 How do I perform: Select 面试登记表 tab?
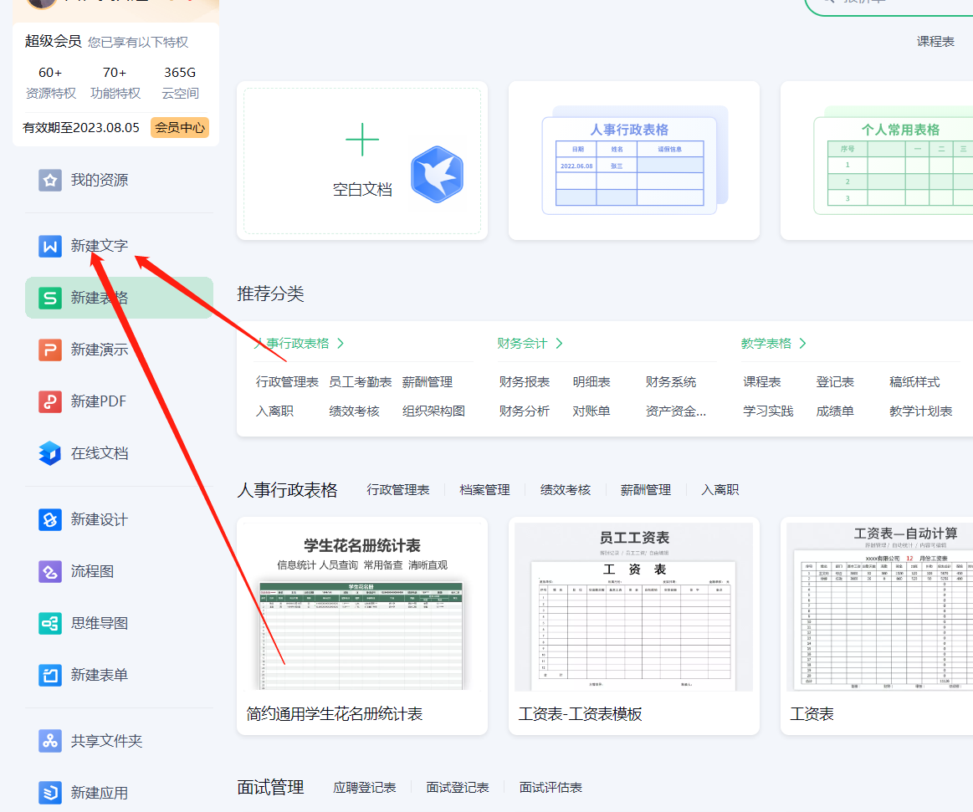(x=458, y=788)
